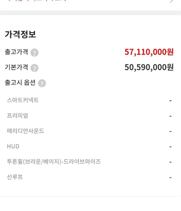Select the 선루프 option row
Screen dimensions: 181x211
(15, 177)
